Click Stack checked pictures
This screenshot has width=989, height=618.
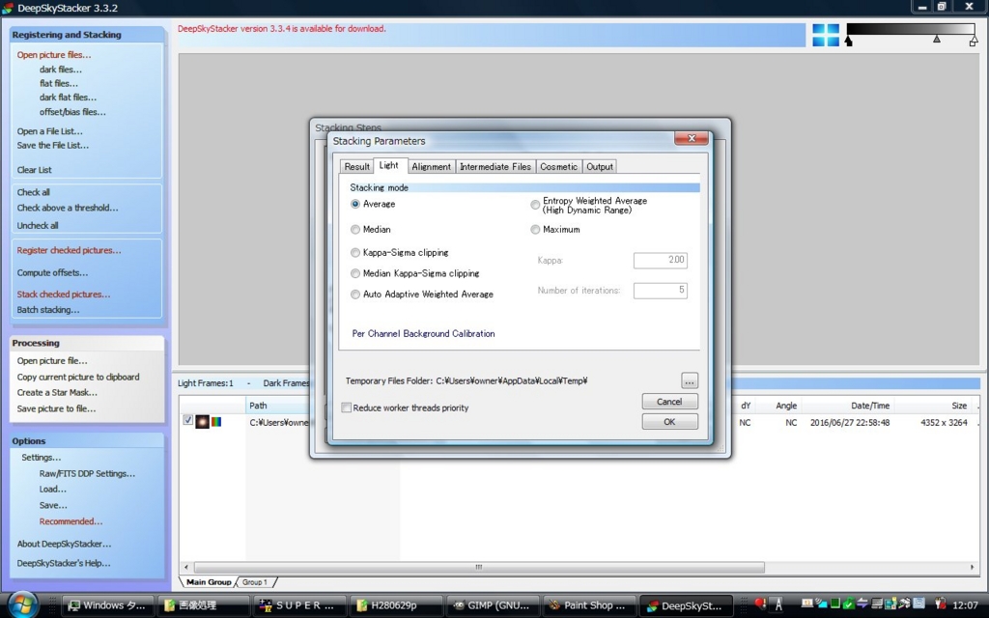63,295
